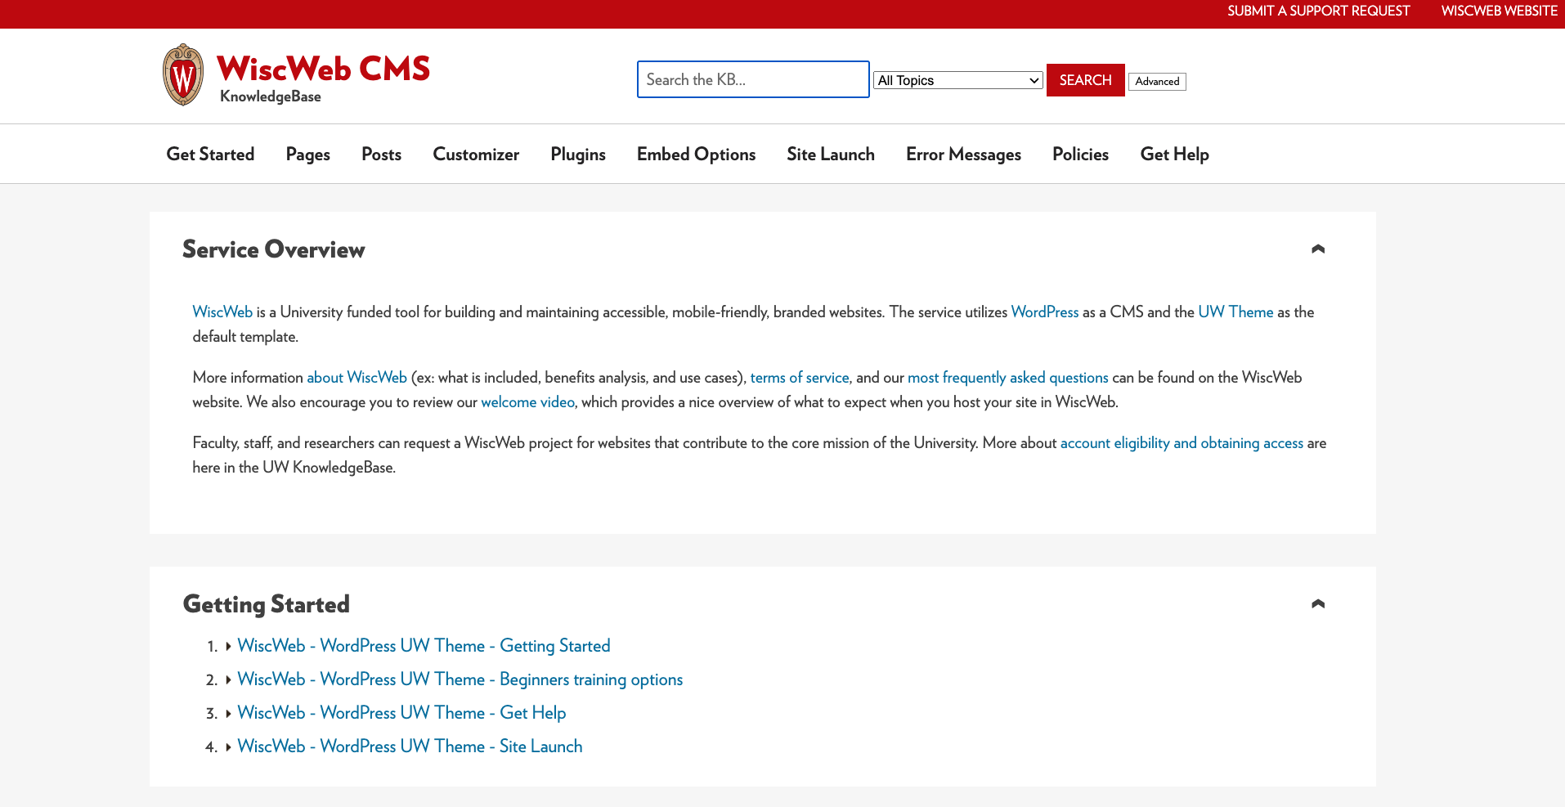Open the Get Help menu
This screenshot has width=1565, height=807.
tap(1174, 154)
